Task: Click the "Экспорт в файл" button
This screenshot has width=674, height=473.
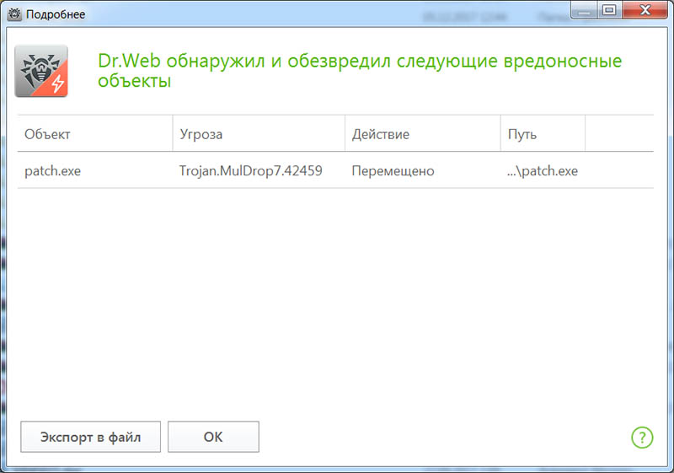Action: (x=91, y=437)
